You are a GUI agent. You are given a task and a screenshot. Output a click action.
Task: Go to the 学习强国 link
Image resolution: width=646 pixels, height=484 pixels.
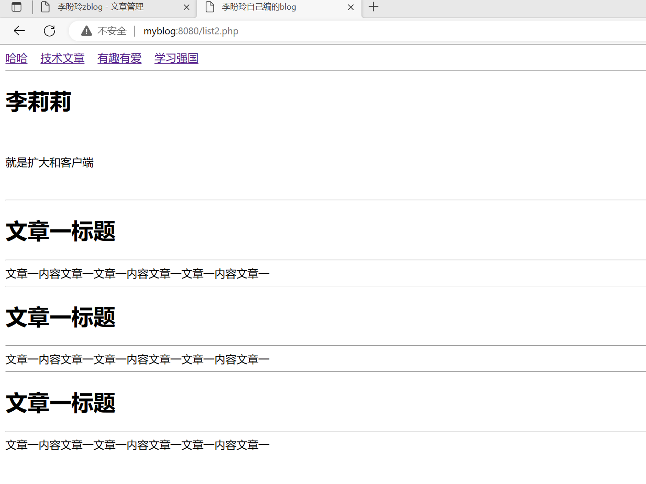click(x=176, y=58)
